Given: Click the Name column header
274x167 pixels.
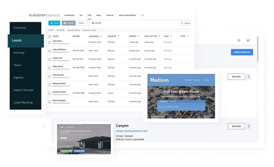Looking at the screenshot, I should 55,36.
